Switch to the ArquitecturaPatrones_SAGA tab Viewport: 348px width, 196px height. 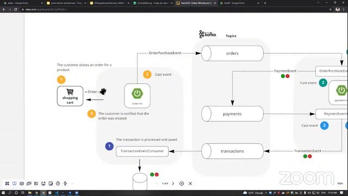[x=109, y=3]
